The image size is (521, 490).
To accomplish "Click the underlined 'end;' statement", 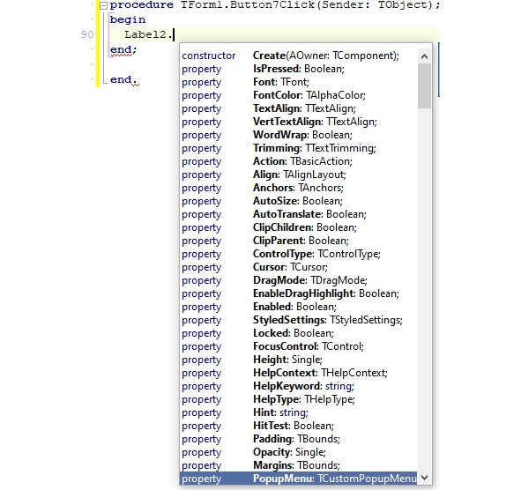I will [x=123, y=49].
